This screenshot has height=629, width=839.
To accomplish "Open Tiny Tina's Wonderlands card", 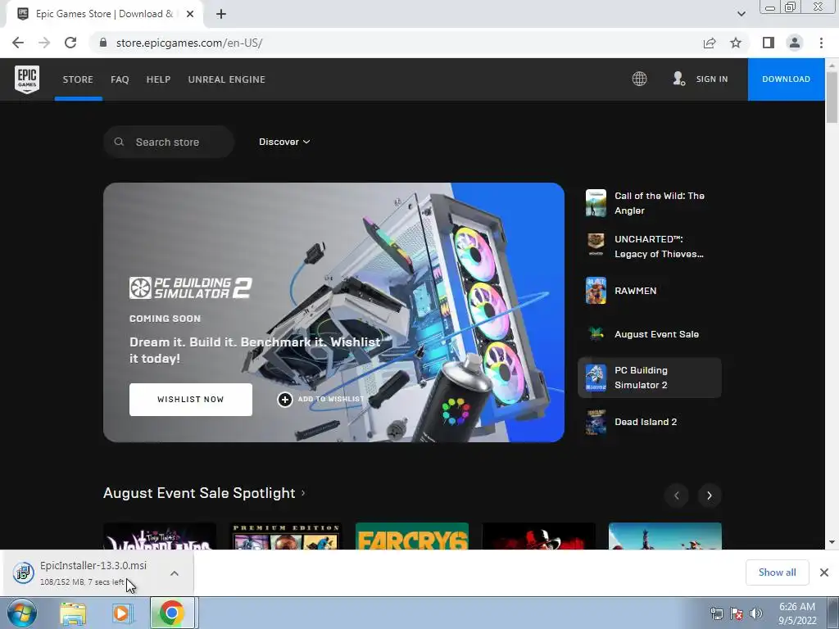I will 160,536.
